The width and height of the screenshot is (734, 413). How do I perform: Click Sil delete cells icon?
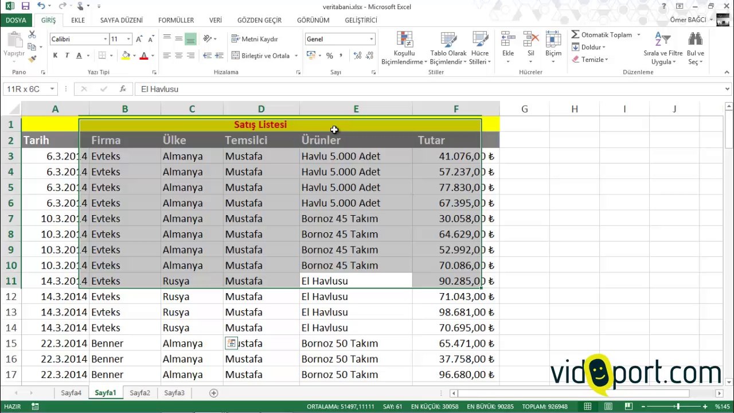pos(531,40)
